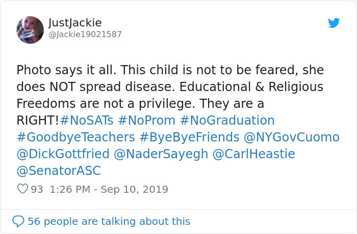Click the @DickGottfried mention
This screenshot has height=234, width=357.
pyautogui.click(x=63, y=154)
